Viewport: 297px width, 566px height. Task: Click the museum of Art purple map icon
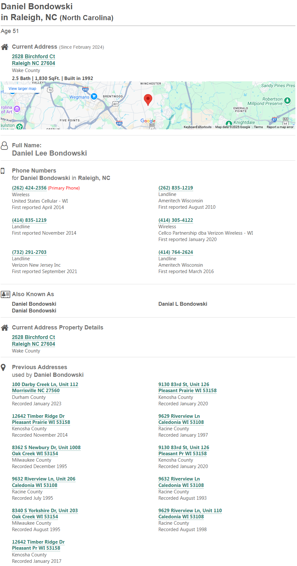point(17,109)
